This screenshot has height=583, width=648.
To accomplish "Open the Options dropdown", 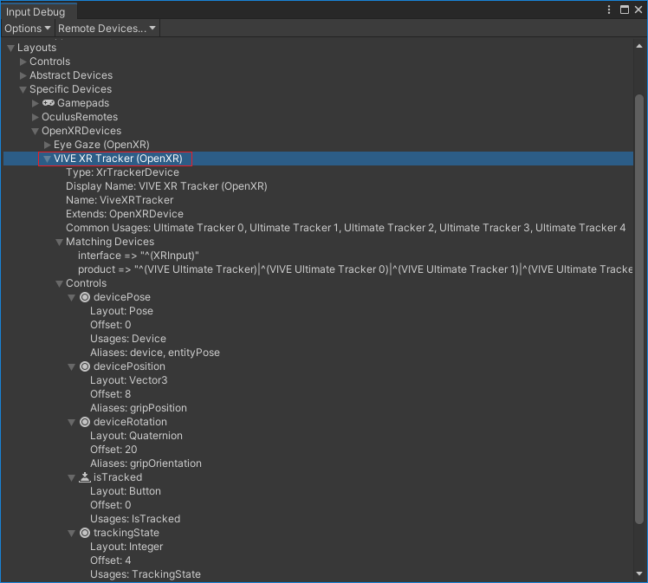I will coord(27,29).
